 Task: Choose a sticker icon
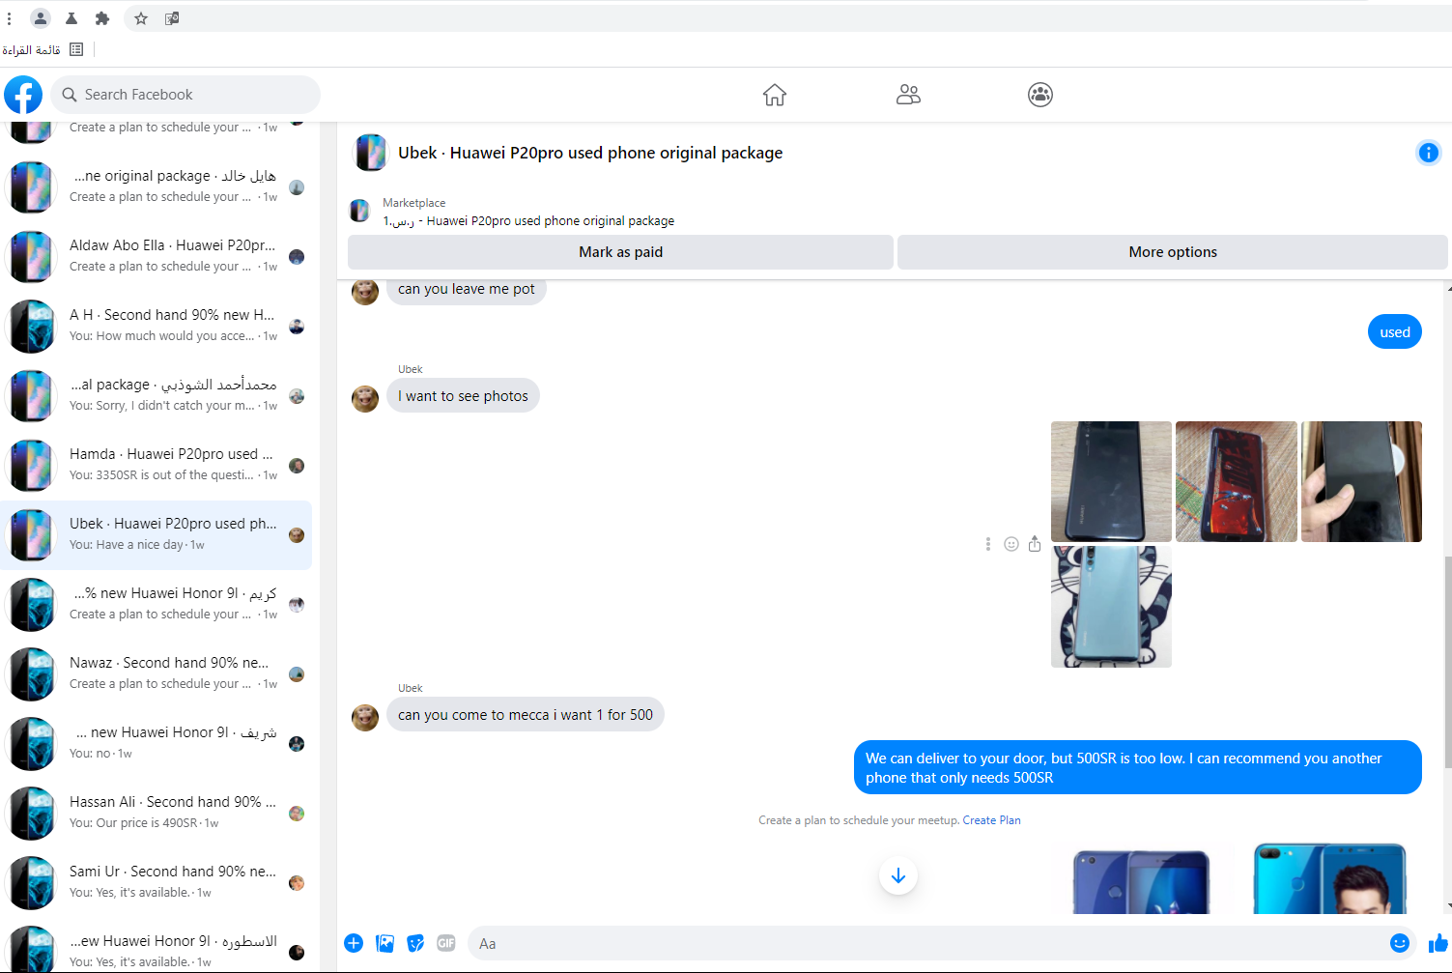(x=415, y=943)
